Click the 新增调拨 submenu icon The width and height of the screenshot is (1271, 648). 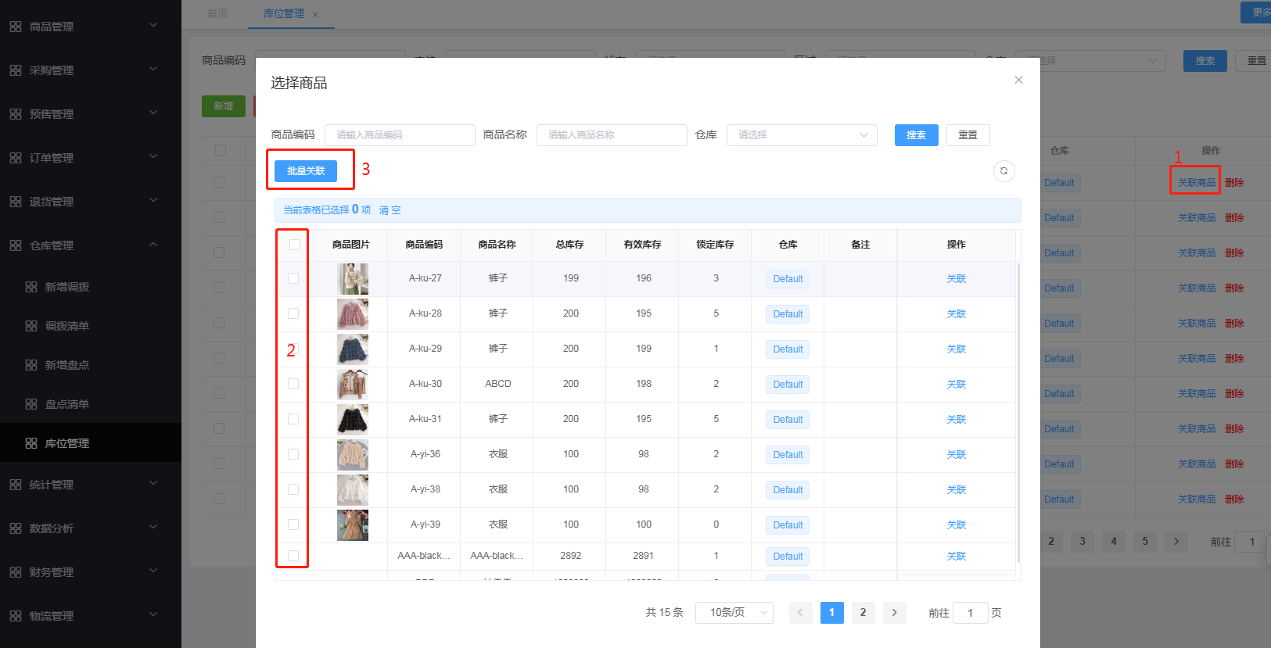click(x=31, y=287)
